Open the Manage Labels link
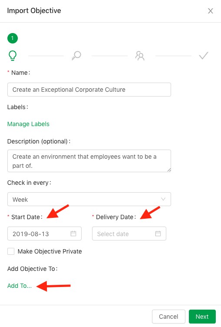Image resolution: width=221 pixels, height=327 pixels. [x=28, y=124]
